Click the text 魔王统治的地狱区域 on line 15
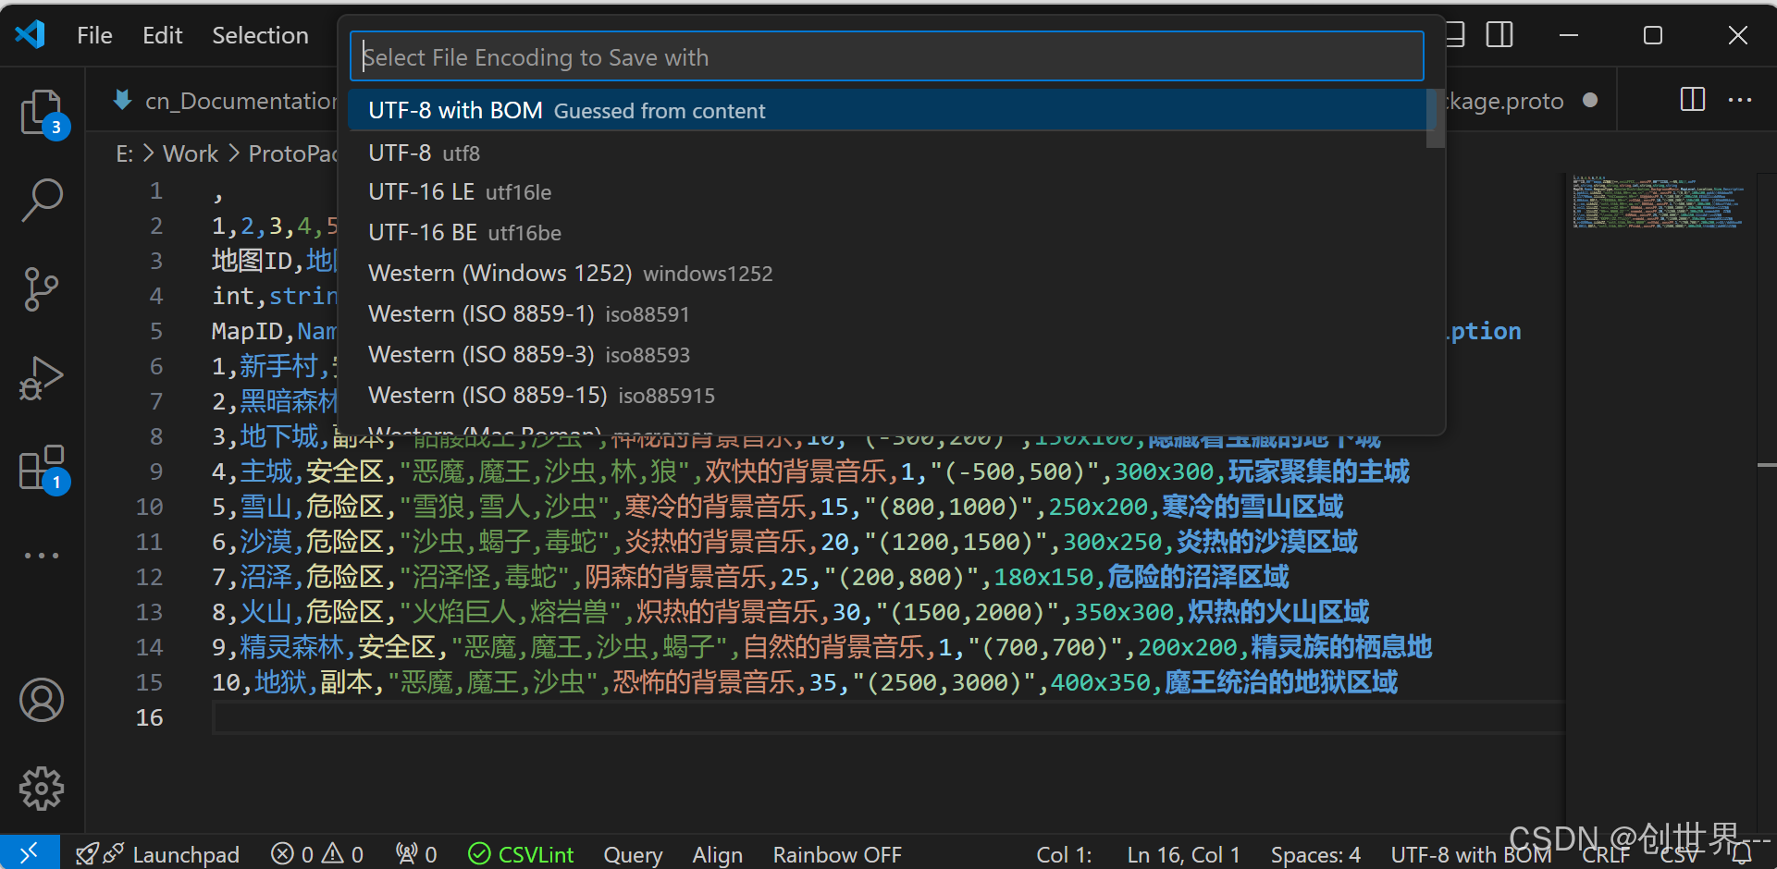This screenshot has width=1777, height=869. pos(1280,682)
